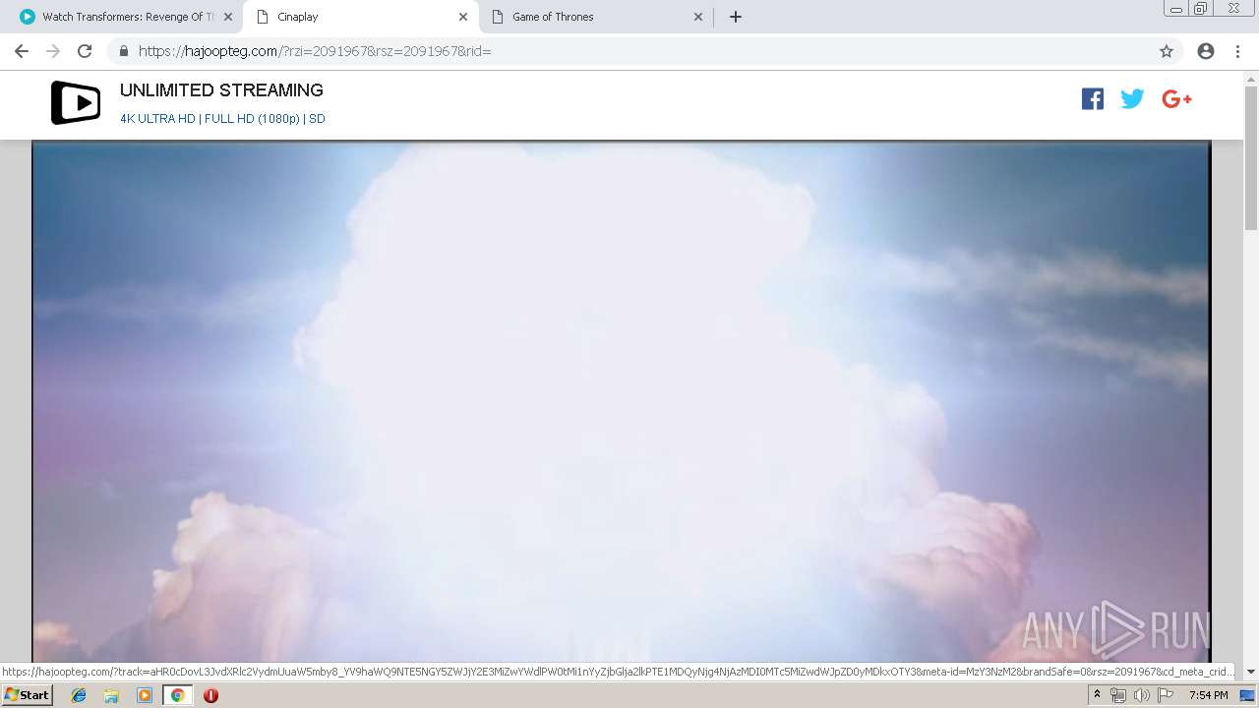
Task: Click the cloud video player area
Action: pyautogui.click(x=621, y=401)
